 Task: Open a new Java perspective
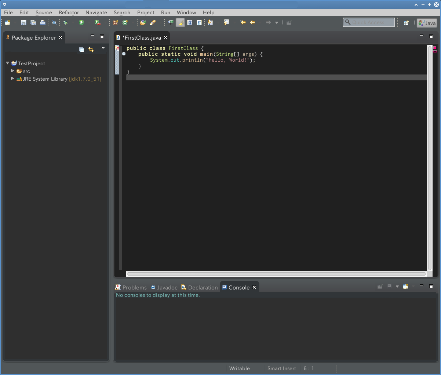pyautogui.click(x=407, y=22)
